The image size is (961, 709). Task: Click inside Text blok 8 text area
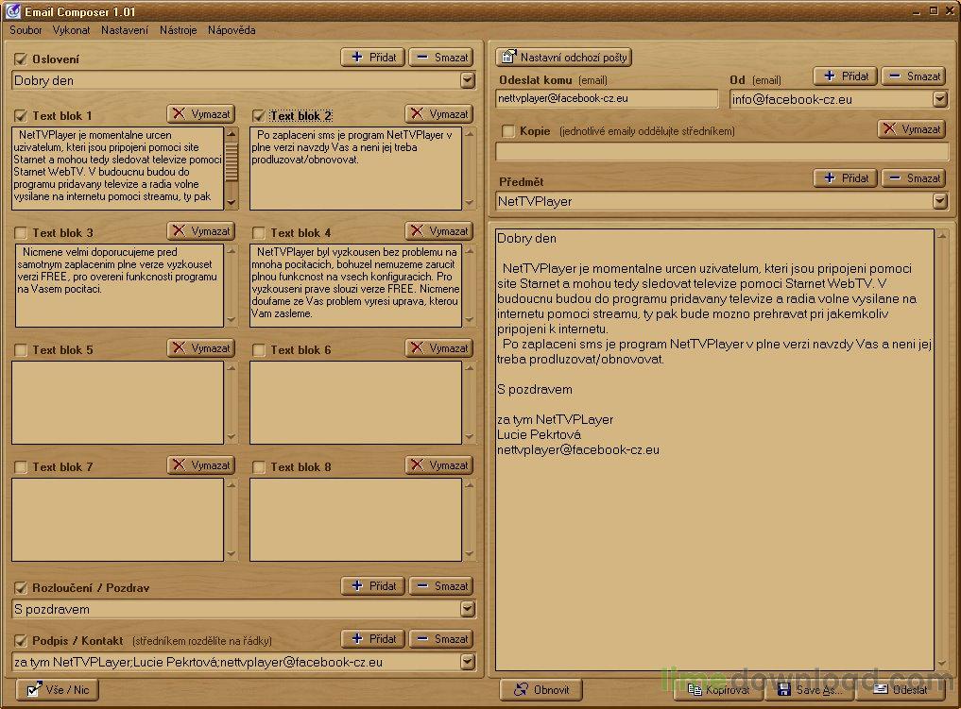[x=355, y=519]
